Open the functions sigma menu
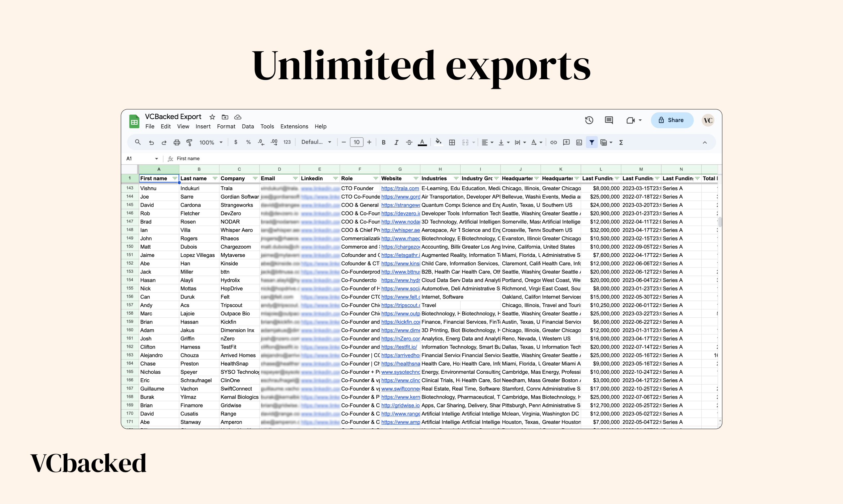The height and width of the screenshot is (504, 843). (621, 143)
